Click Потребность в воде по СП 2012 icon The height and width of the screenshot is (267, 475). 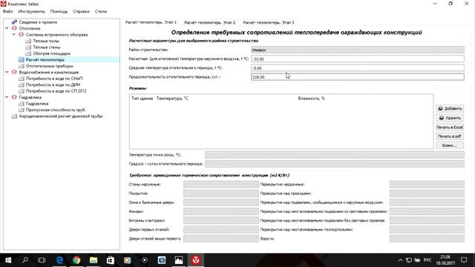(x=21, y=90)
